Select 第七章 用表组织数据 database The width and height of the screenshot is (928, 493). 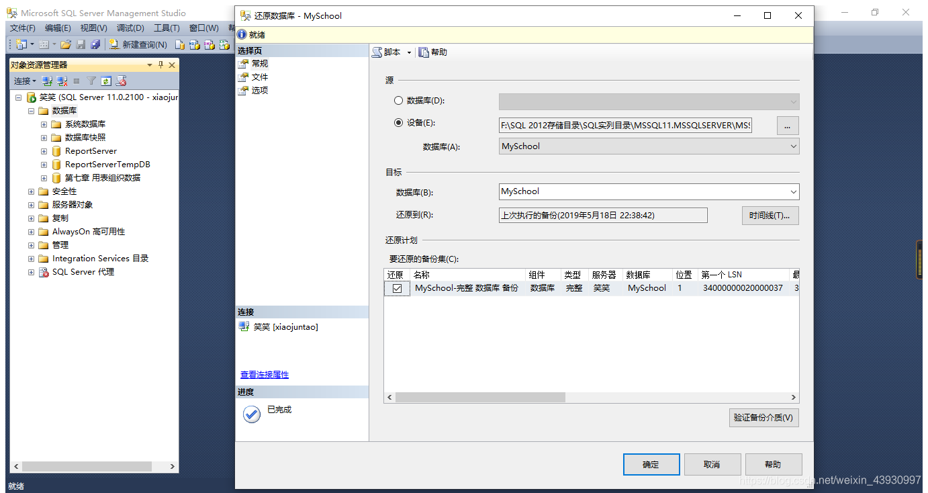click(102, 178)
